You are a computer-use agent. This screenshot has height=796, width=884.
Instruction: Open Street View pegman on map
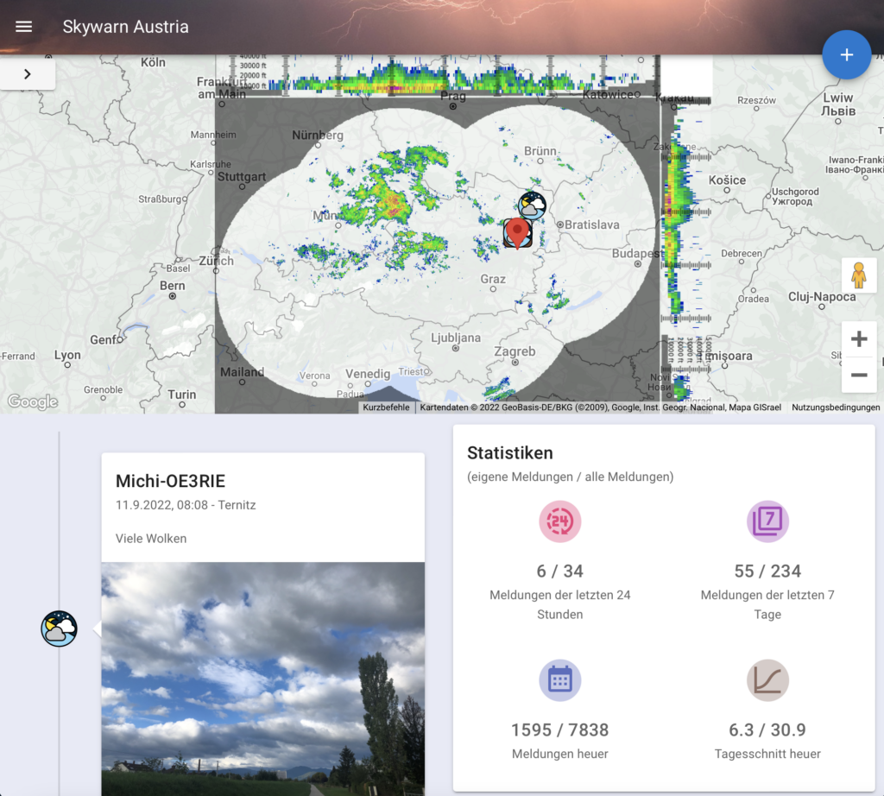click(x=859, y=275)
